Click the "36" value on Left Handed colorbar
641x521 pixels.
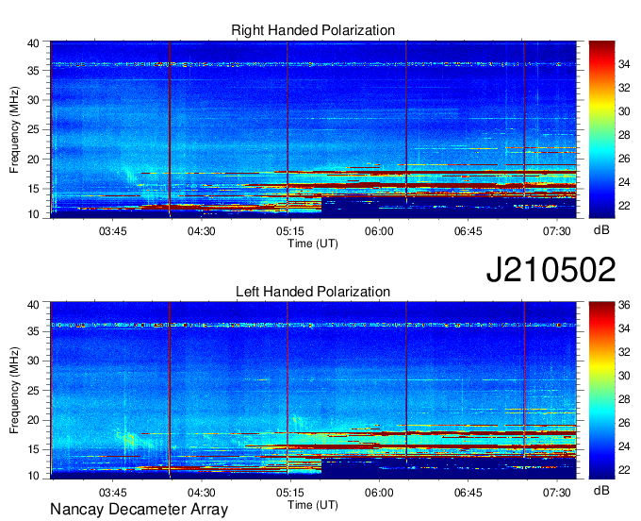(x=624, y=305)
